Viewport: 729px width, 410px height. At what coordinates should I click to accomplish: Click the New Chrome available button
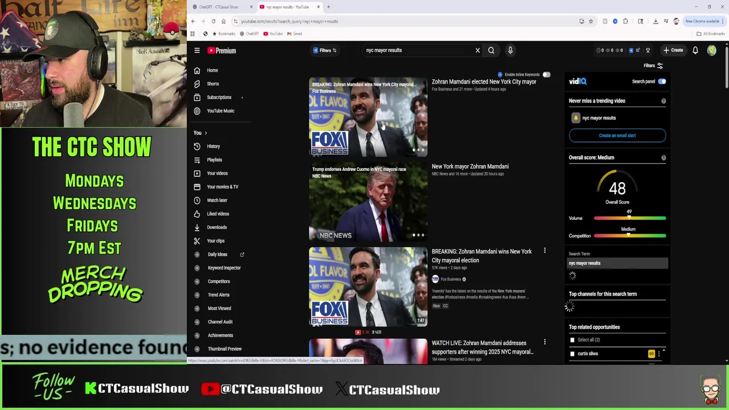[x=705, y=21]
